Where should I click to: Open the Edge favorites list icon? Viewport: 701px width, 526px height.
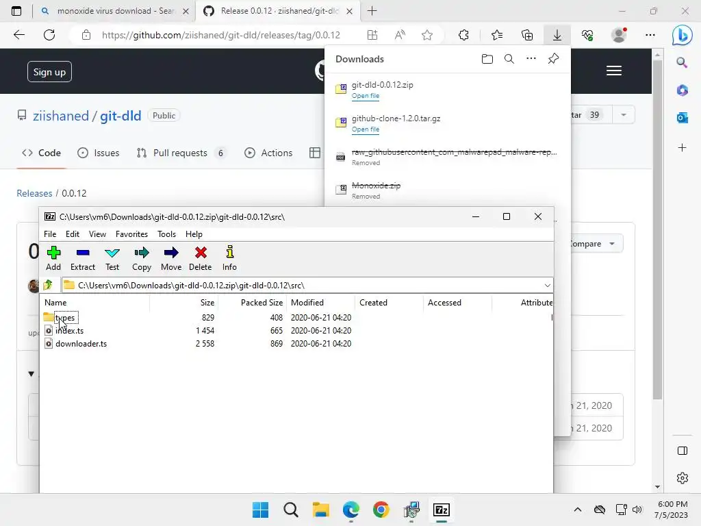click(497, 35)
